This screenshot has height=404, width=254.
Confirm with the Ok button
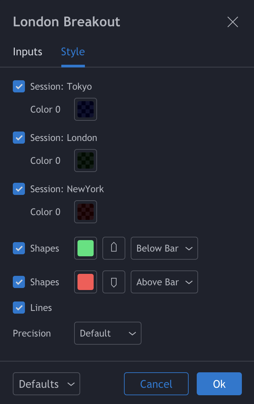tap(219, 384)
